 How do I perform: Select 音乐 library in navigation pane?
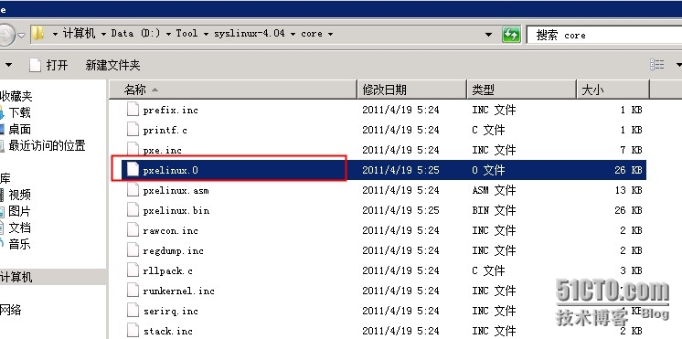tap(19, 244)
